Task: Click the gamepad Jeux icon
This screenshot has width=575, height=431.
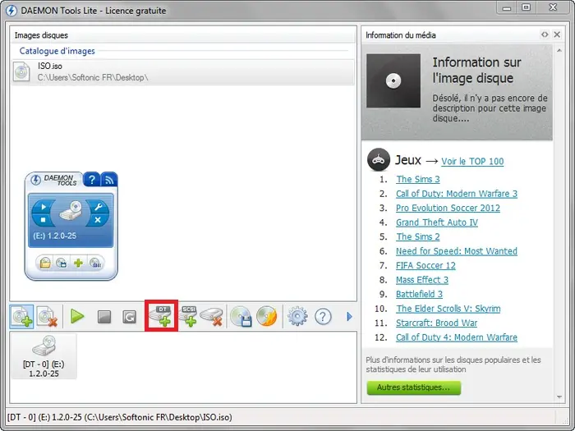Action: click(x=379, y=159)
